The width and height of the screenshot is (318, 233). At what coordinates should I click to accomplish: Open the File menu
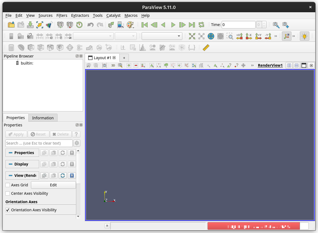click(x=8, y=15)
